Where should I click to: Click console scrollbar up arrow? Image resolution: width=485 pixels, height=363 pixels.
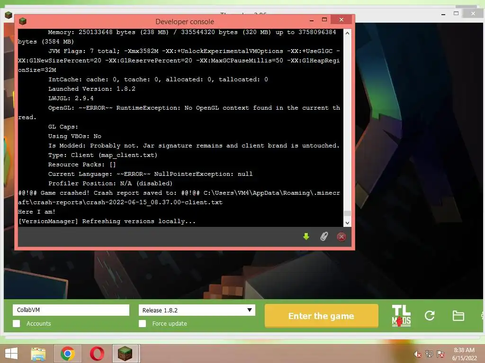[x=347, y=33]
